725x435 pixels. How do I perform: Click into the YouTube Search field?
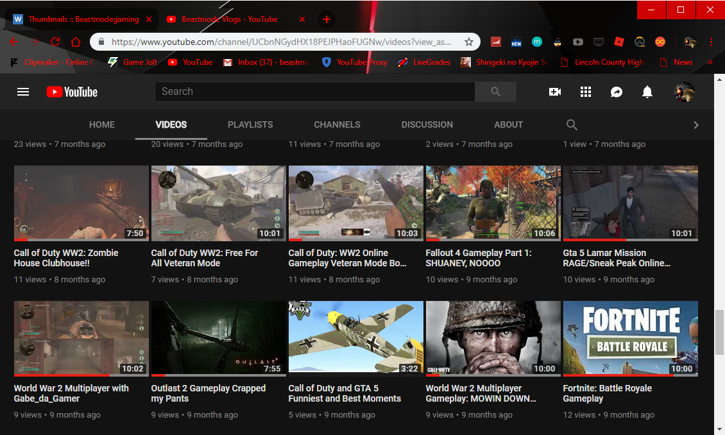tap(314, 92)
